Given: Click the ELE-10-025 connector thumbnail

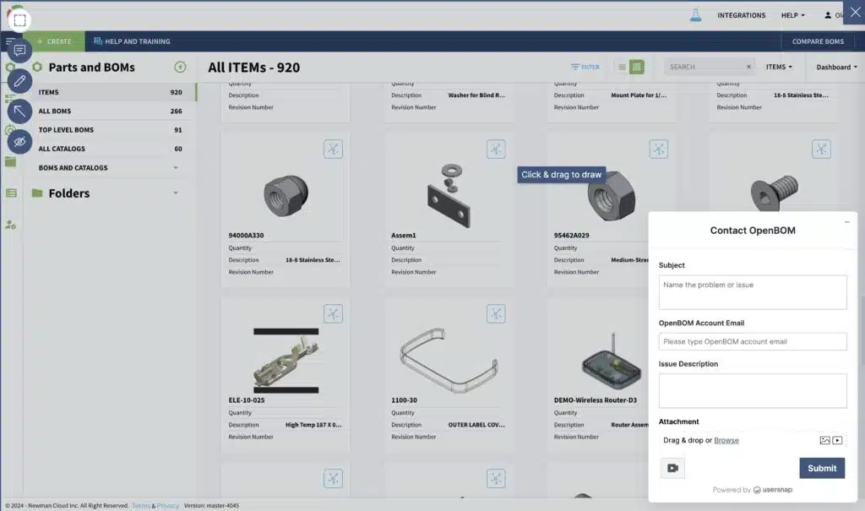Looking at the screenshot, I should [x=286, y=361].
